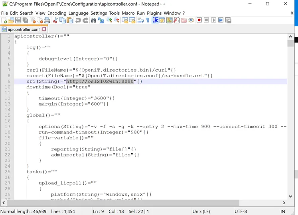Click the Undo arrow in the toolbar
This screenshot has width=298, height=215.
(78, 20)
